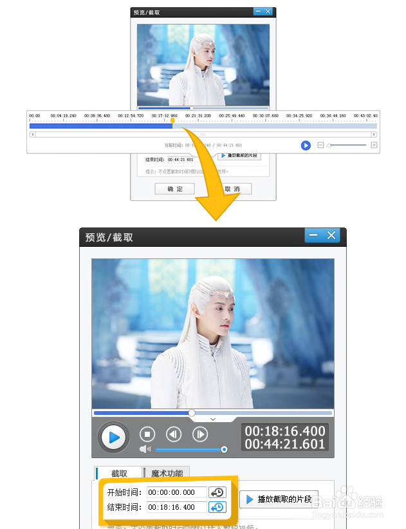This screenshot has width=406, height=529.
Task: Click the progress slider under the upper dialog's video
Action: (203, 108)
